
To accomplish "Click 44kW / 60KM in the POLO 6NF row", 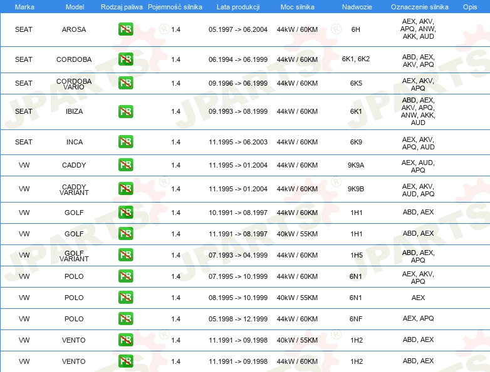I will tap(297, 319).
